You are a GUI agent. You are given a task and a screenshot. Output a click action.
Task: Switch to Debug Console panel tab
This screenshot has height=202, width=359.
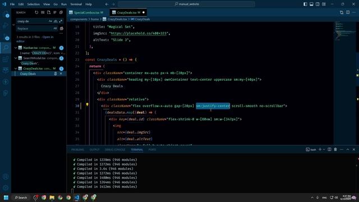coord(115,150)
